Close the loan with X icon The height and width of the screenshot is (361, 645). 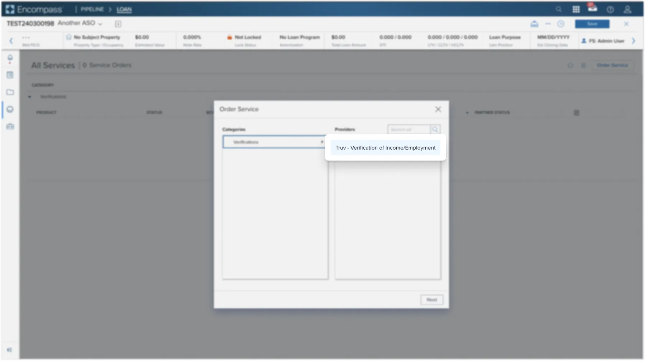click(x=626, y=24)
